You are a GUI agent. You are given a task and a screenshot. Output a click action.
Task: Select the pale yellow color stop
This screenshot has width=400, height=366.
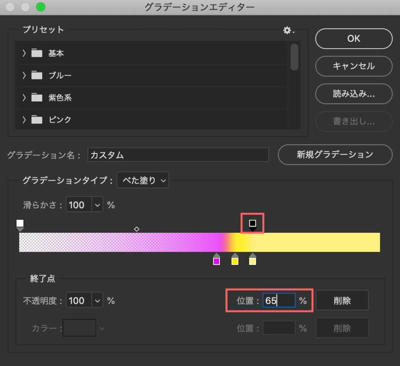coord(253,259)
